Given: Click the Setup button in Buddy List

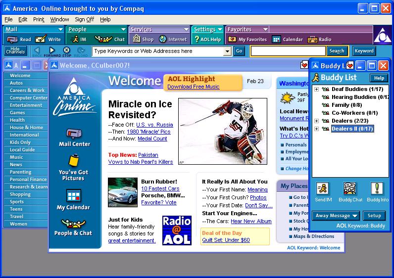Looking at the screenshot, I should pos(374,216).
